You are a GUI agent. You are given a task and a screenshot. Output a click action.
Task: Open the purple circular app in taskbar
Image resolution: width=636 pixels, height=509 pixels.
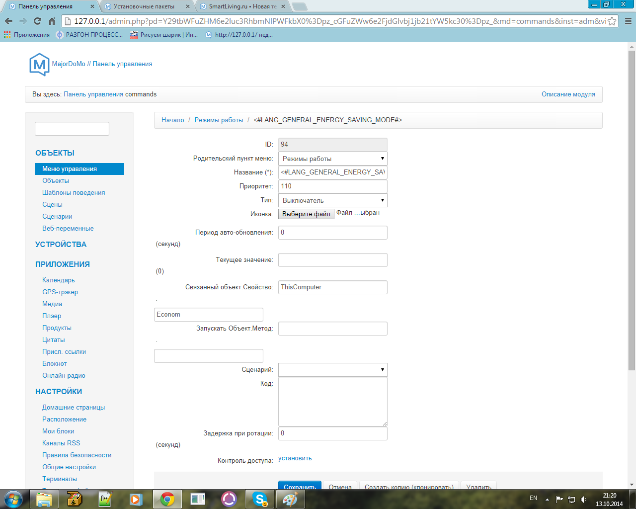pos(229,499)
